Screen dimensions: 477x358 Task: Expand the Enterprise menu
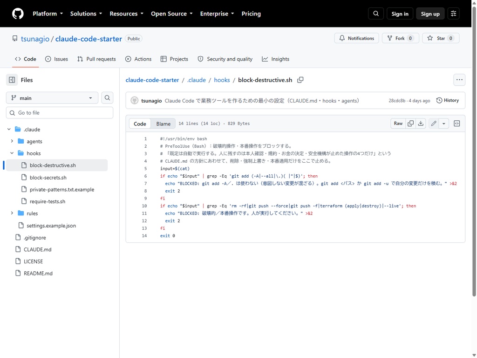click(x=217, y=14)
